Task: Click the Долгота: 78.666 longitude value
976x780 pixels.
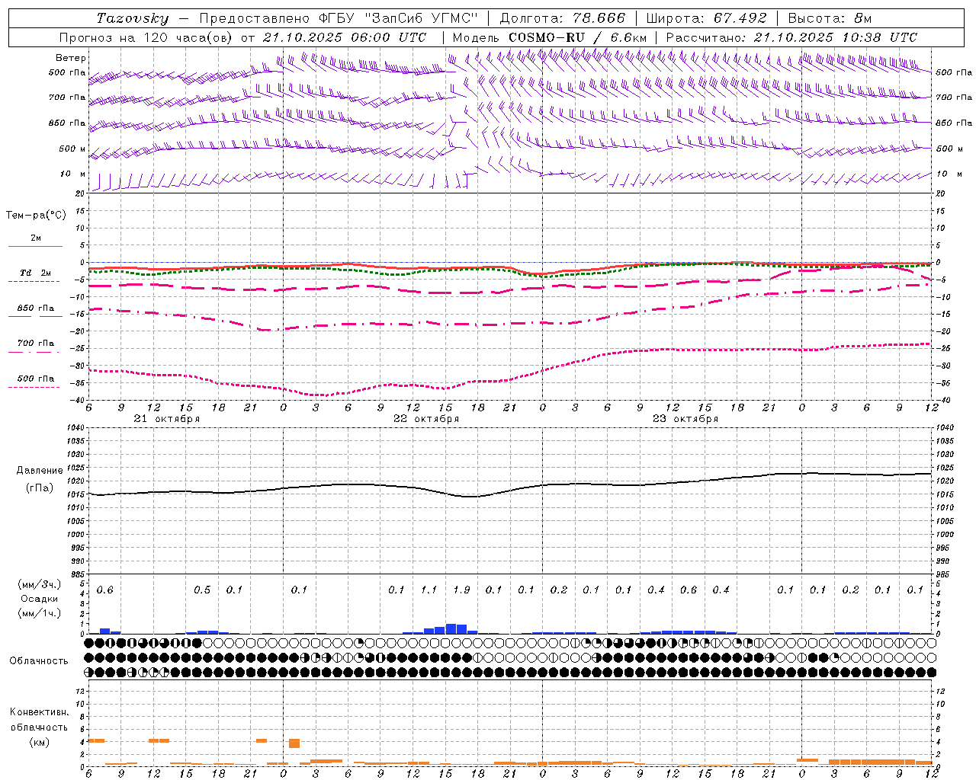Action: coord(562,18)
